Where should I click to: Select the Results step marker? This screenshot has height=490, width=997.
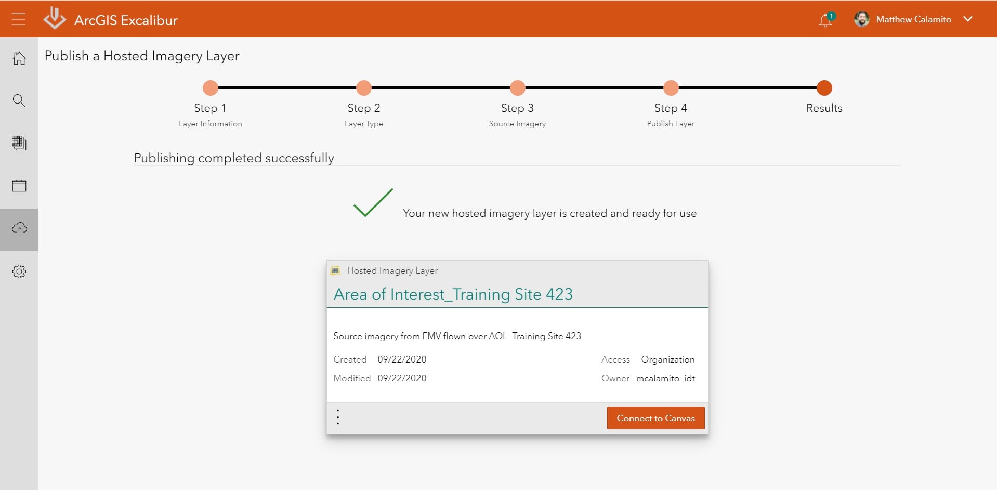pyautogui.click(x=824, y=88)
